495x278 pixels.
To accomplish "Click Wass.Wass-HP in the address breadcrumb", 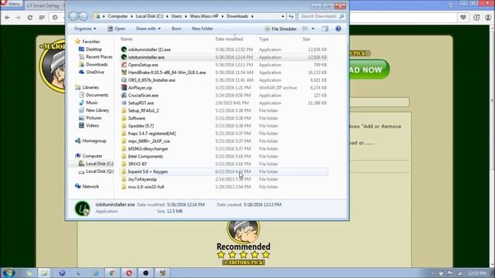I will point(204,16).
